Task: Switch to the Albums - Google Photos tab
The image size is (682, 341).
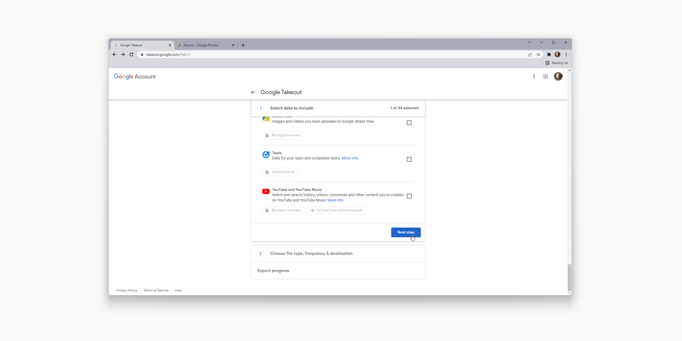Action: tap(201, 45)
